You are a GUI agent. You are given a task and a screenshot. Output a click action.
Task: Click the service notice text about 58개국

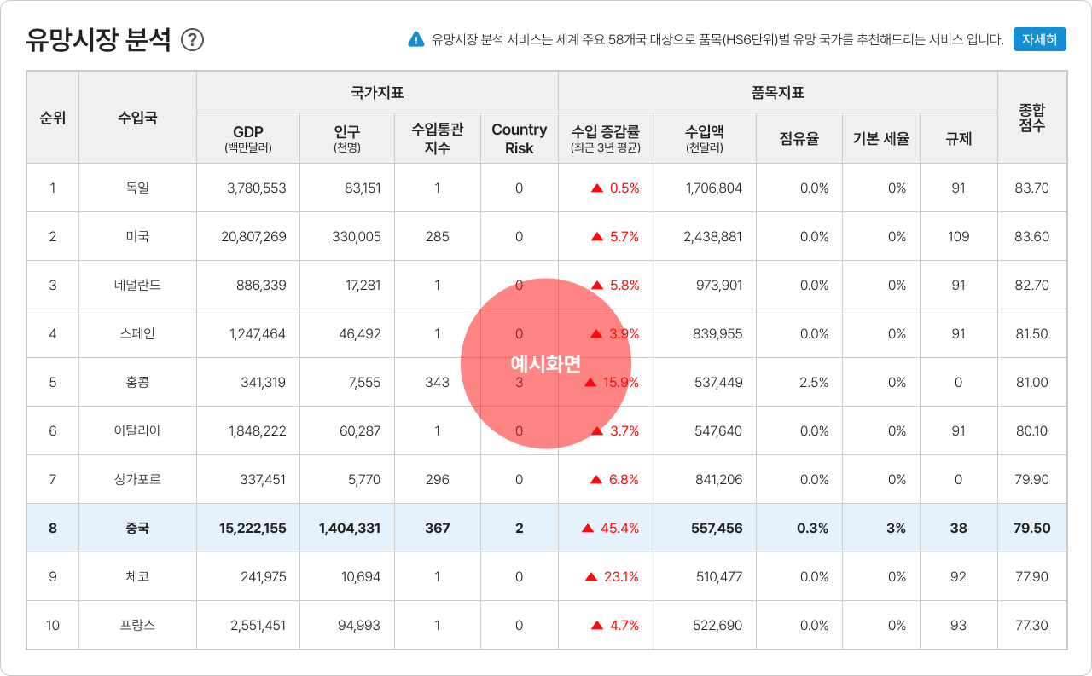(717, 39)
